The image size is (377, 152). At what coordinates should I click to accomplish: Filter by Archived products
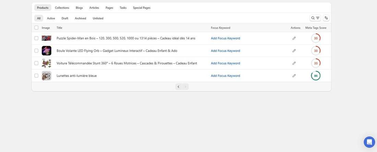(81, 18)
